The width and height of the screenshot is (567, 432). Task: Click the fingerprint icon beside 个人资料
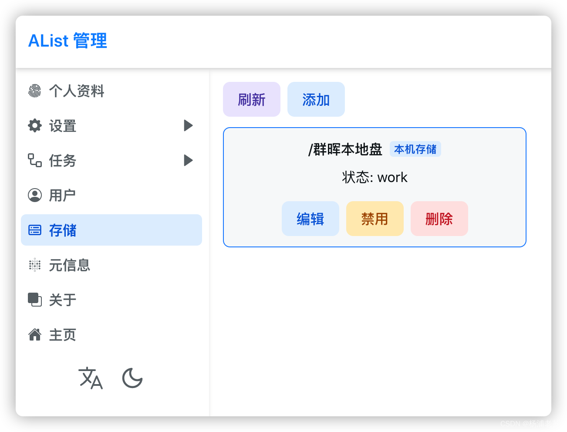(x=35, y=91)
